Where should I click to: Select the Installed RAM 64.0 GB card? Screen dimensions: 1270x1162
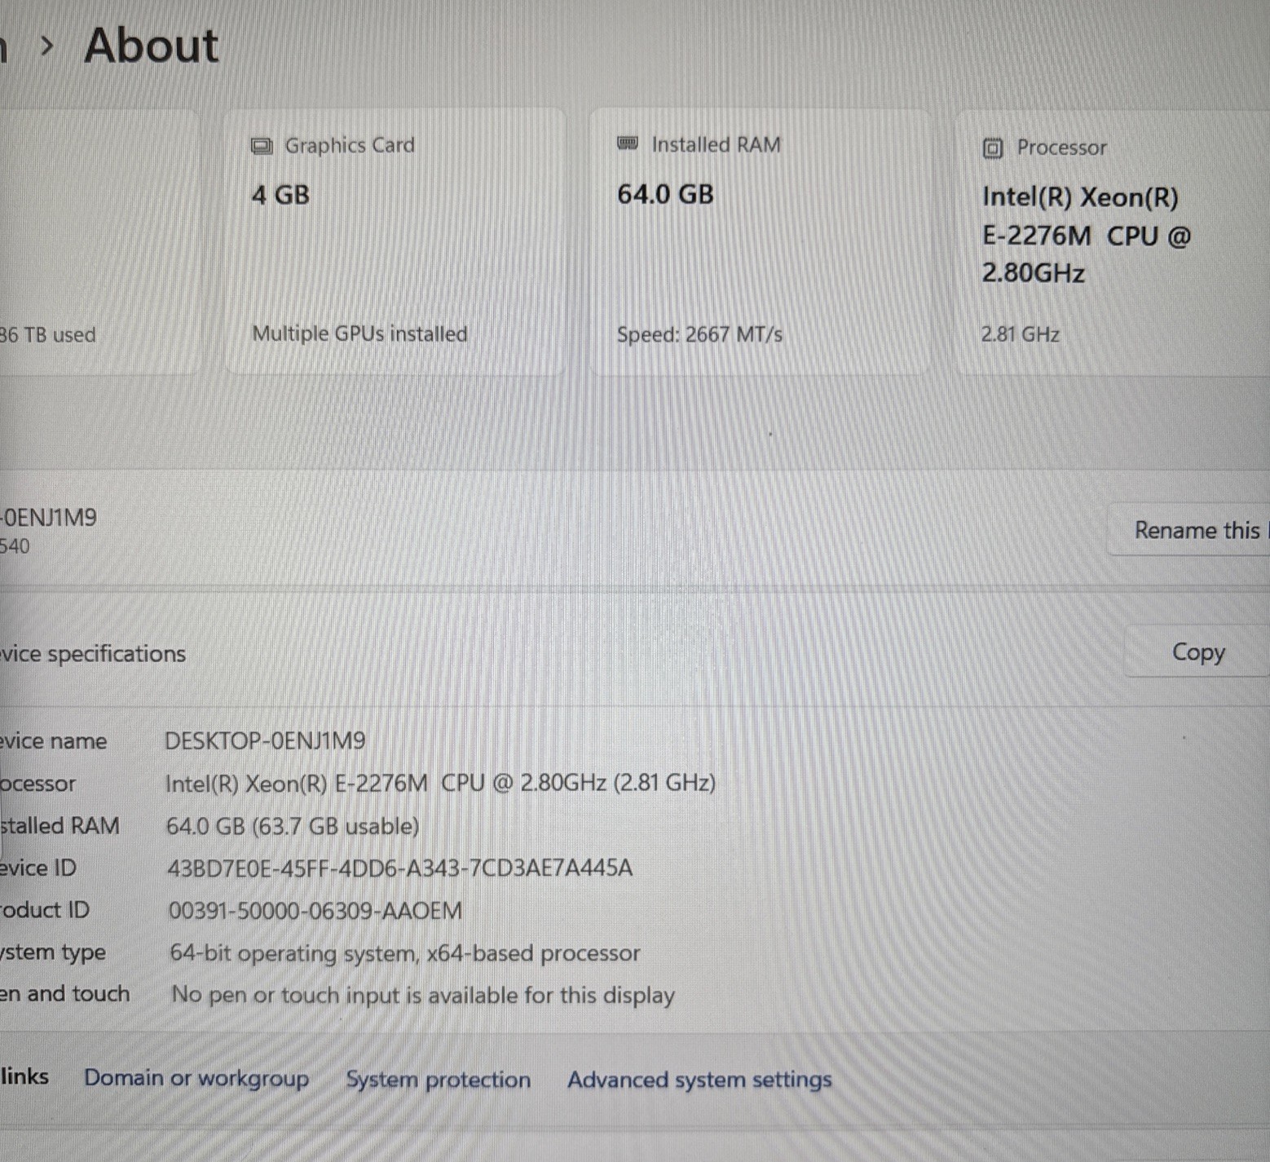[760, 241]
